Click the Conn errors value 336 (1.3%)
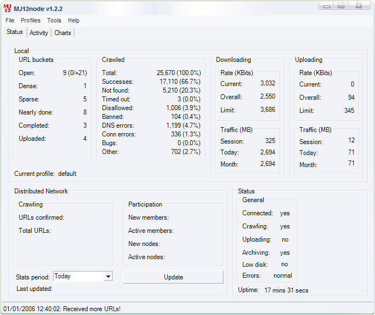The height and width of the screenshot is (315, 375). coord(186,134)
